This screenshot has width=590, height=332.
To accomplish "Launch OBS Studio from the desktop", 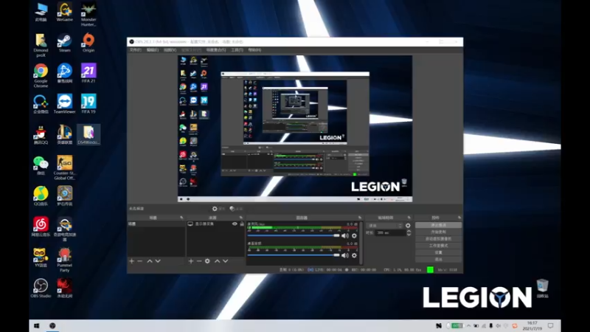I will [x=41, y=288].
